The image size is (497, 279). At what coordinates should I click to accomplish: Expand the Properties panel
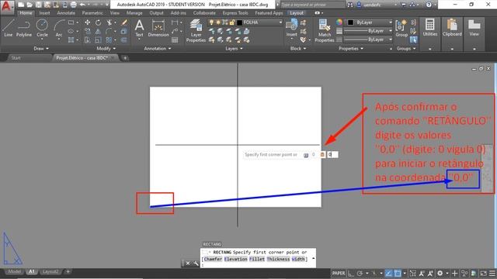coord(351,48)
